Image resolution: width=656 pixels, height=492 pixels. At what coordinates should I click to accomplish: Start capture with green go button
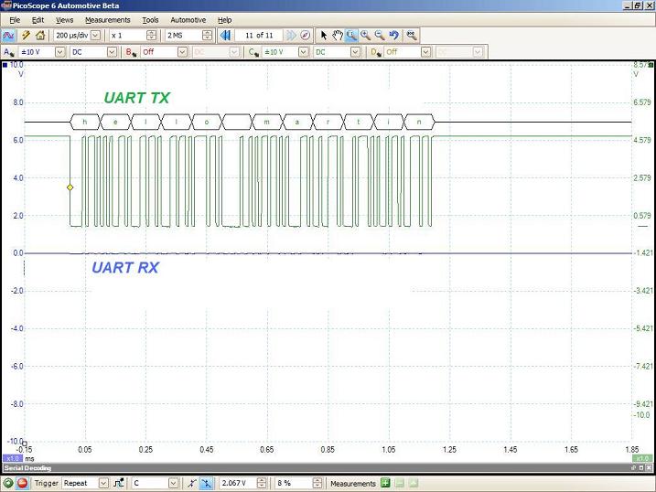pyautogui.click(x=8, y=484)
